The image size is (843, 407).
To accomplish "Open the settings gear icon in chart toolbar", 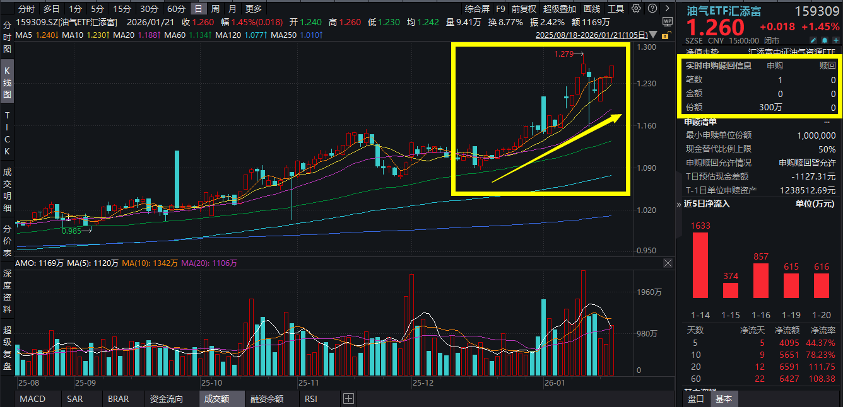I will click(x=635, y=9).
